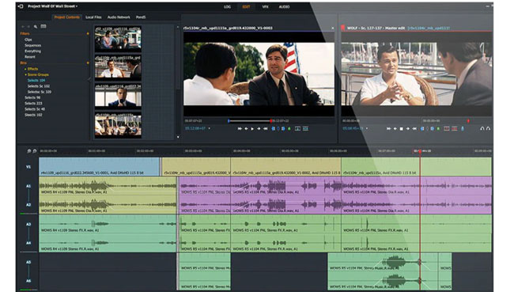Click the undo arrow in record viewer
The image size is (514, 292).
point(482,129)
